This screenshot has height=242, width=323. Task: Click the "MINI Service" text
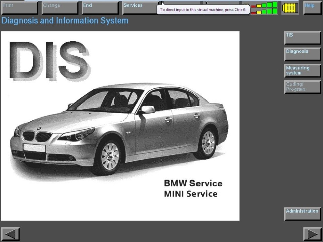pyautogui.click(x=190, y=194)
